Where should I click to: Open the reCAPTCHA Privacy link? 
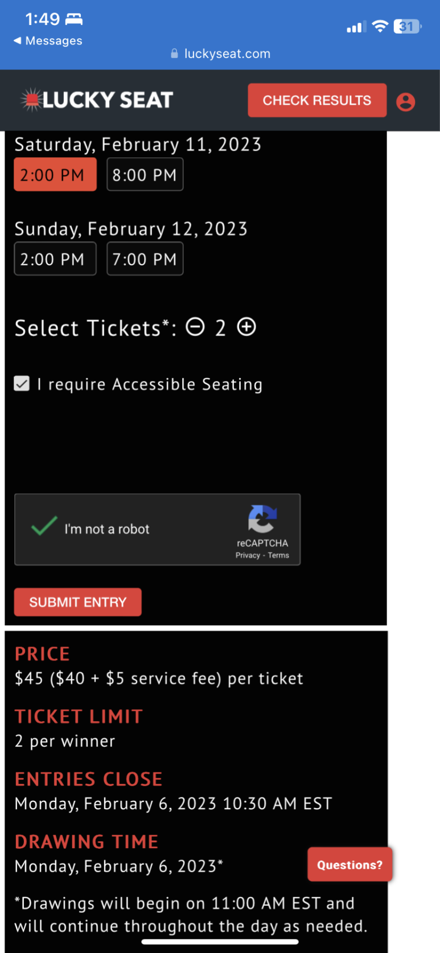click(x=248, y=555)
